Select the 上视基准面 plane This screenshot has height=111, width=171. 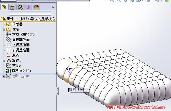click(x=18, y=45)
